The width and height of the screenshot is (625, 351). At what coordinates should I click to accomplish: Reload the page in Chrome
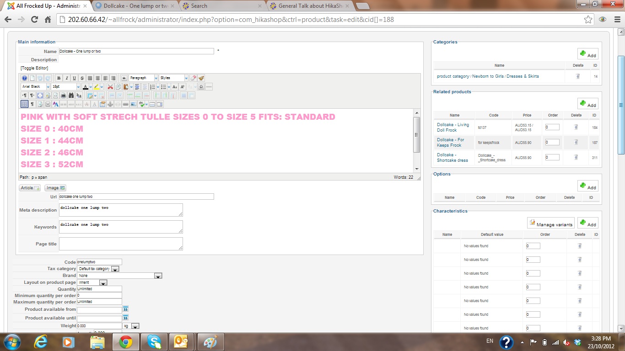tap(34, 20)
